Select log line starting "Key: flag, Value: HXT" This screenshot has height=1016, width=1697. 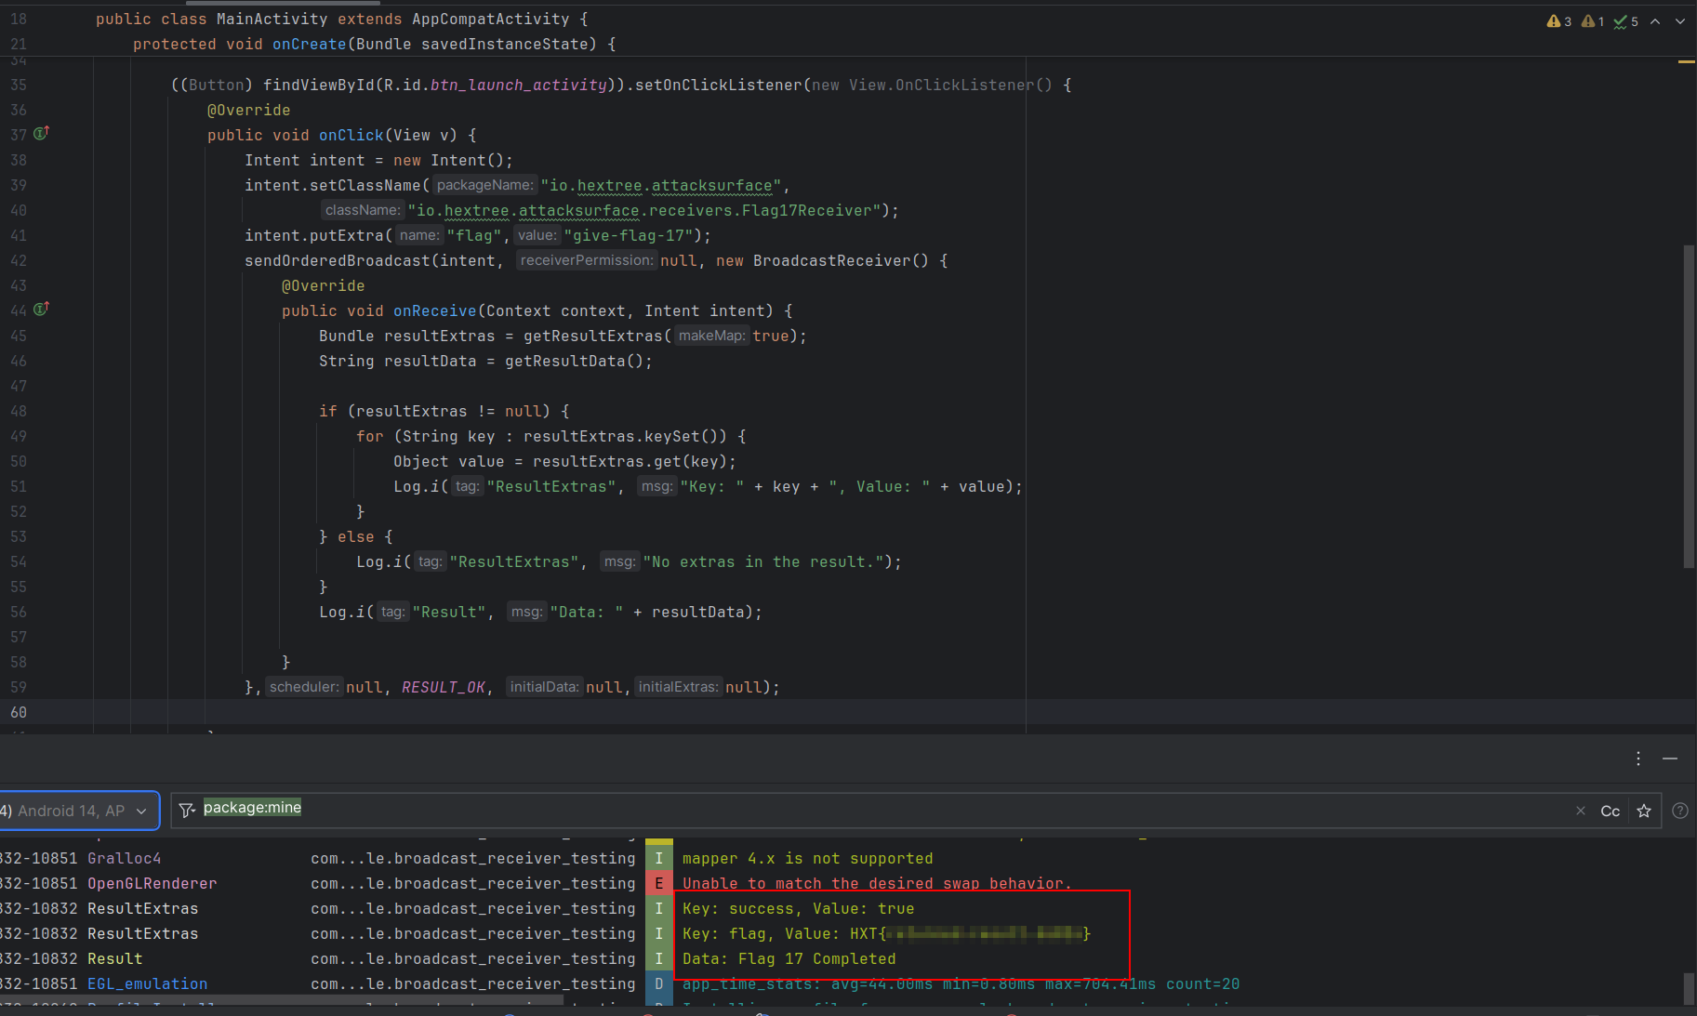(886, 933)
